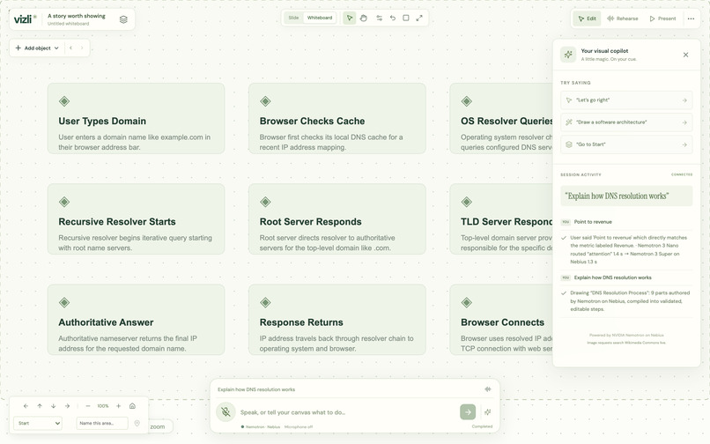Zoom out with minus button

88,406
